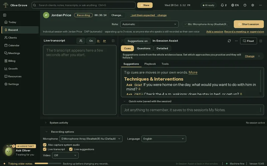Focus the top search field
Image resolution: width=267 pixels, height=166 pixels.
(x=84, y=5)
